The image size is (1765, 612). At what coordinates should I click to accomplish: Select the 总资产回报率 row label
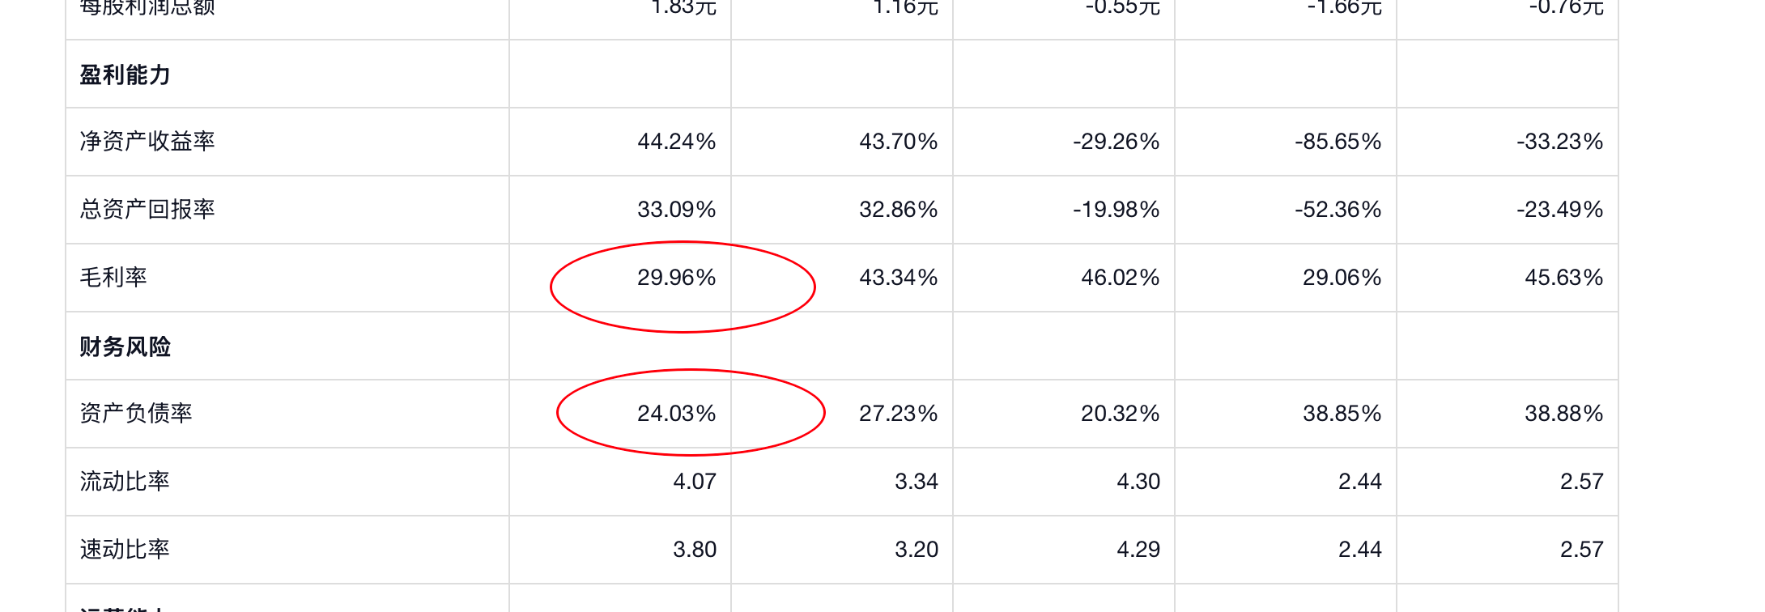tap(147, 210)
